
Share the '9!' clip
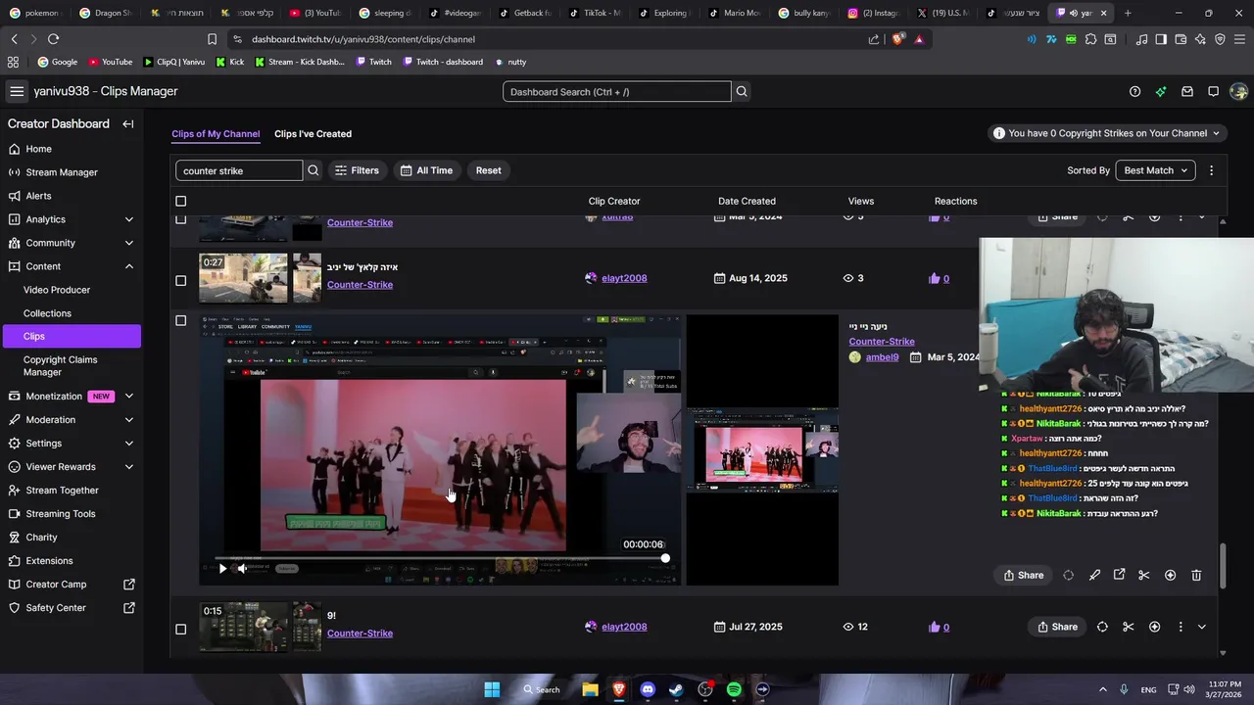[1057, 627]
